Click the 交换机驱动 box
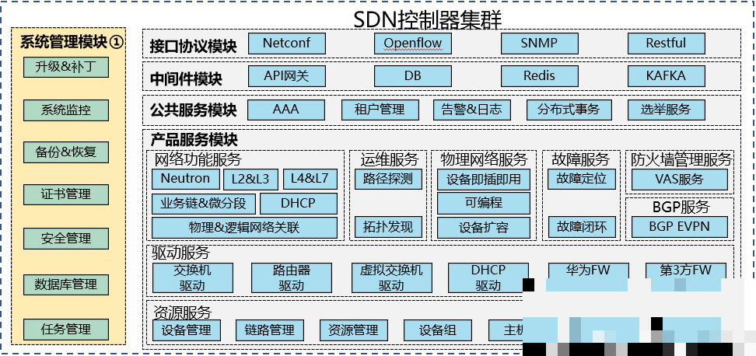Viewport: 756px width, 356px height. click(x=192, y=278)
